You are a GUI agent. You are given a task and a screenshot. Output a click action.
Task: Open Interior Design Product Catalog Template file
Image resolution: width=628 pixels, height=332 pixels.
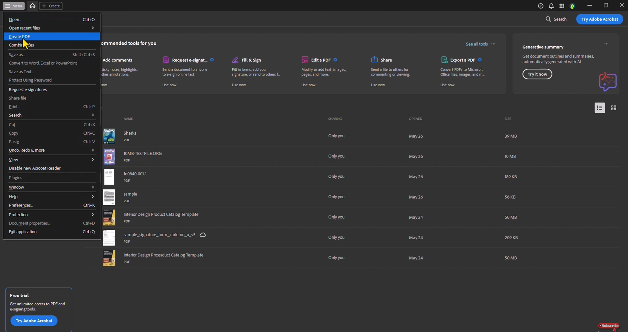[x=161, y=214]
